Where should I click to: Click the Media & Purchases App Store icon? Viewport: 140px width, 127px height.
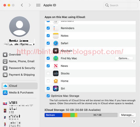pos(5,93)
